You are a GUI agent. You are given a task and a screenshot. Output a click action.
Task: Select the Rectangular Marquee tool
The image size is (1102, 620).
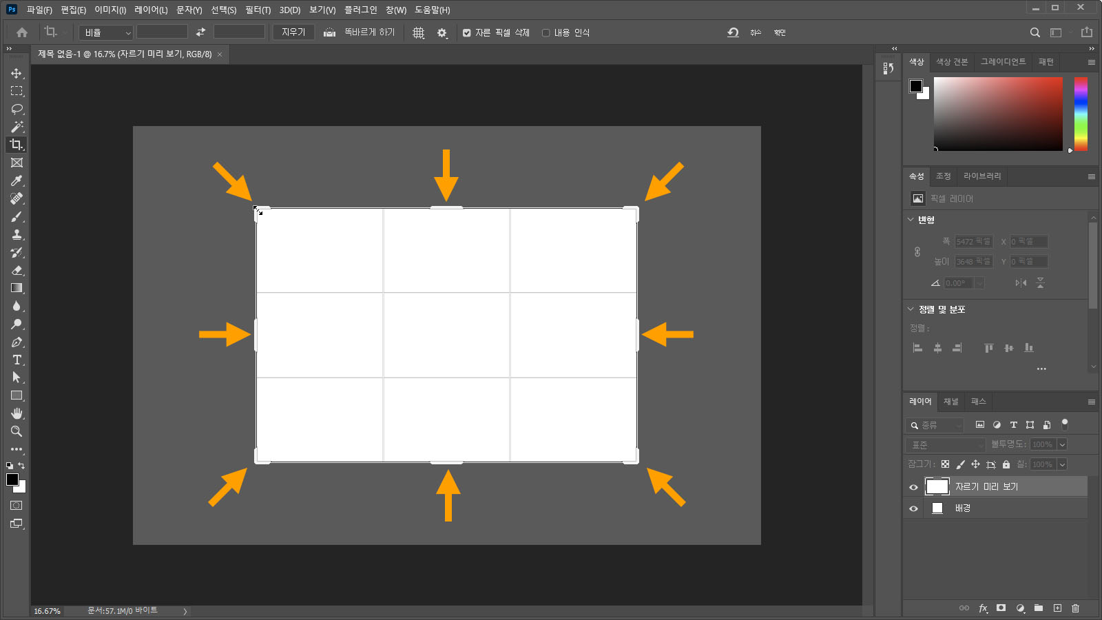17,91
